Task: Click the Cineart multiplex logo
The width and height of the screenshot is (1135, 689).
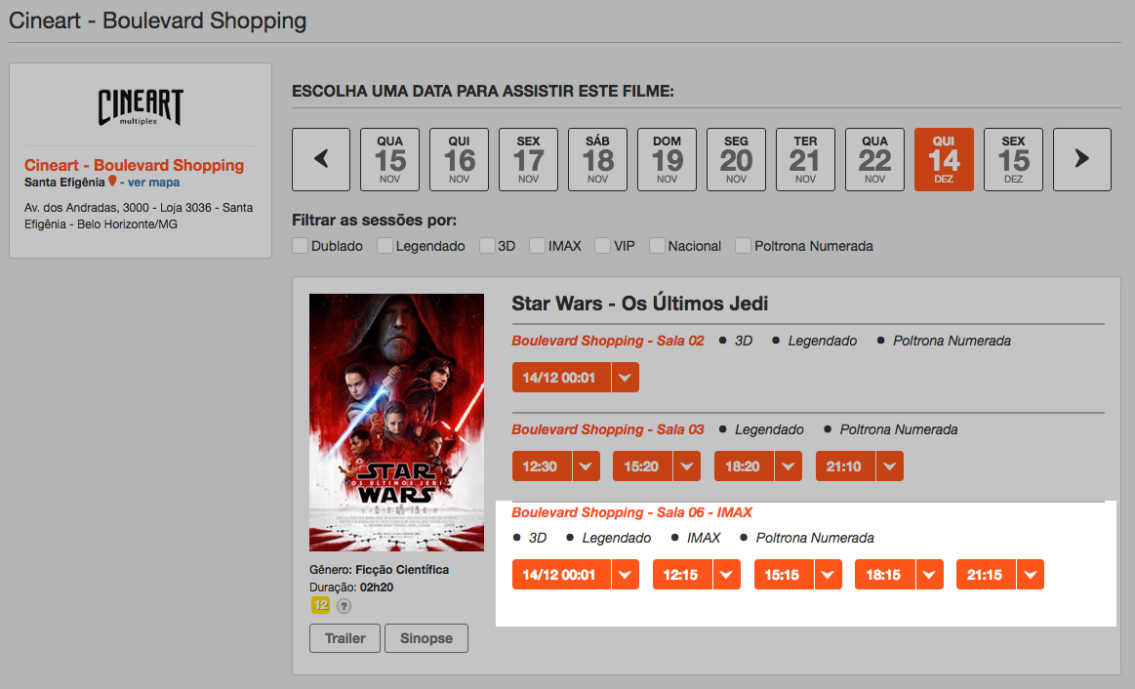Action: point(141,107)
